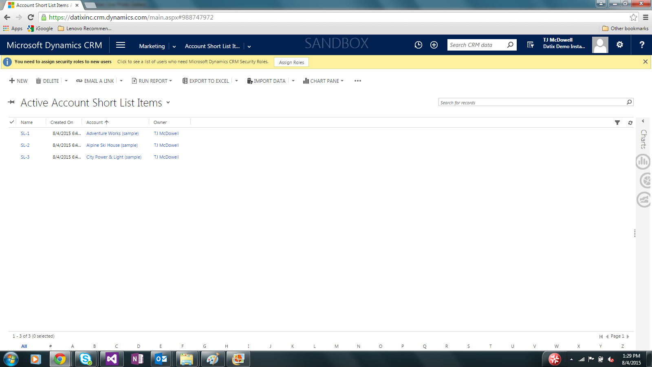This screenshot has height=367, width=652.
Task: Go to previous page arrow
Action: tap(607, 336)
